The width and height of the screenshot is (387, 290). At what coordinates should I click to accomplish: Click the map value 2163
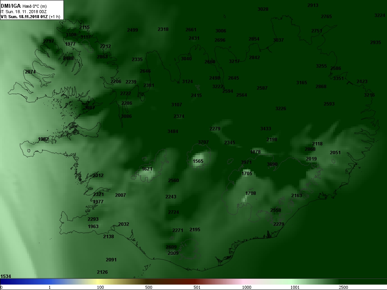pyautogui.click(x=297, y=196)
